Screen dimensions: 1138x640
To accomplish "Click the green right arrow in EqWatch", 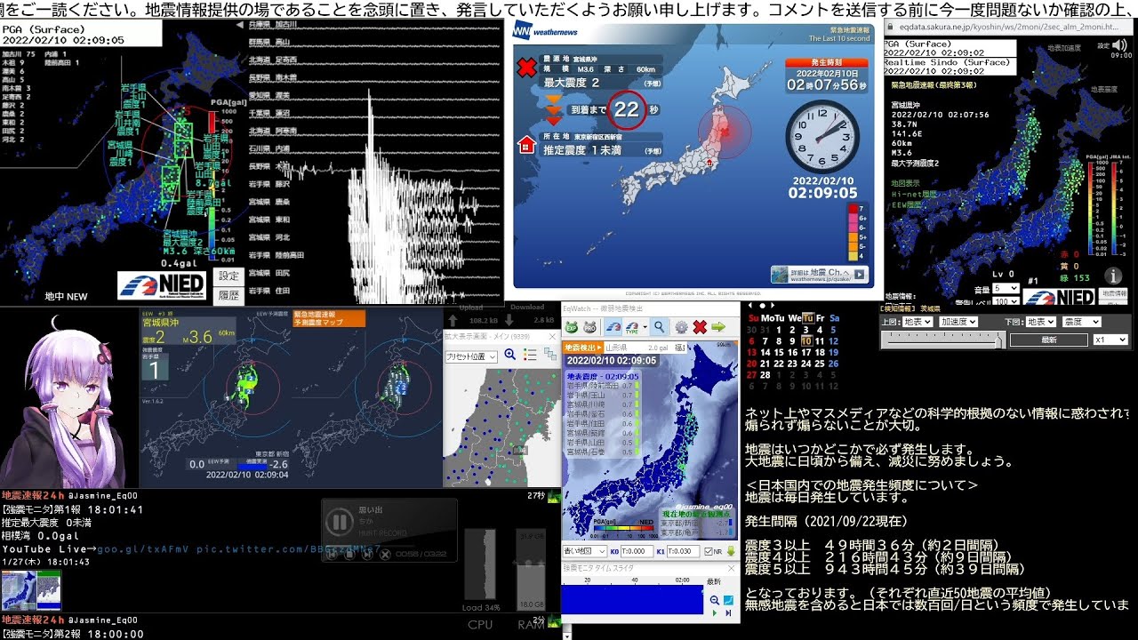I will coord(718,327).
